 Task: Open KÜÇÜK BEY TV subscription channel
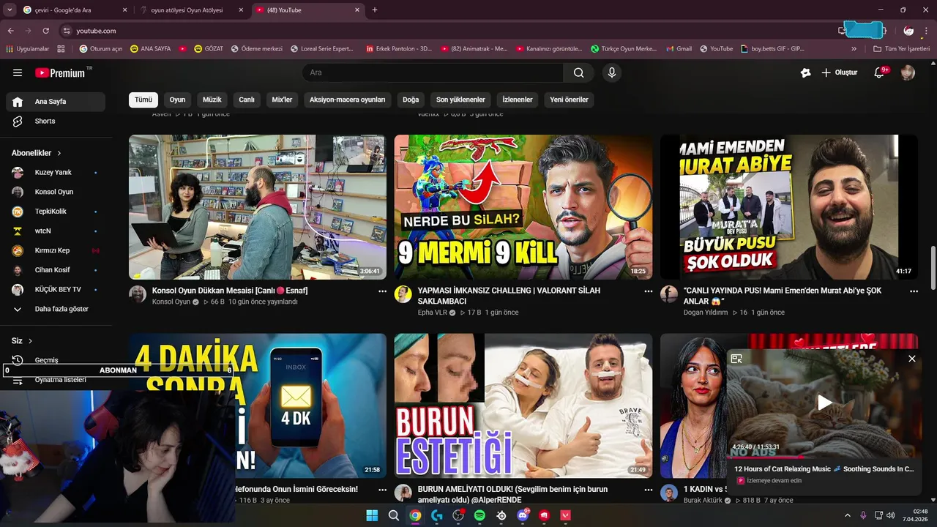[56, 289]
